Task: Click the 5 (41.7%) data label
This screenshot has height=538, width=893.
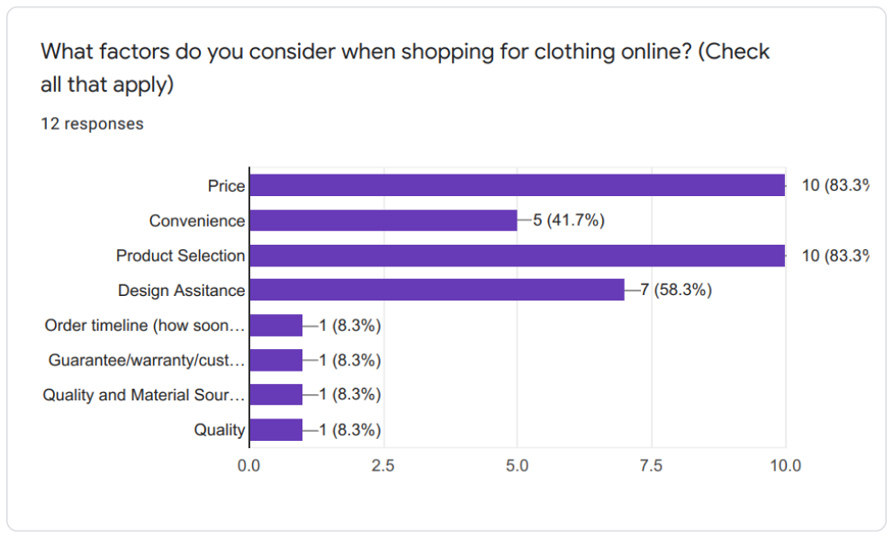Action: pos(568,220)
